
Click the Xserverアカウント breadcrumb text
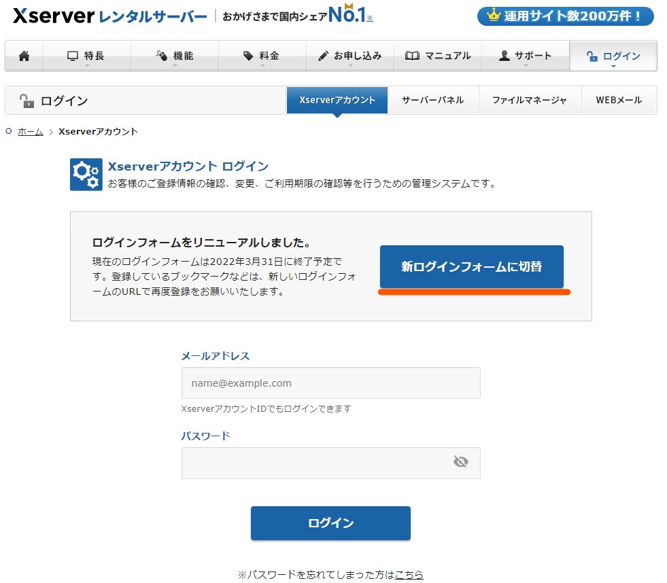(x=99, y=132)
